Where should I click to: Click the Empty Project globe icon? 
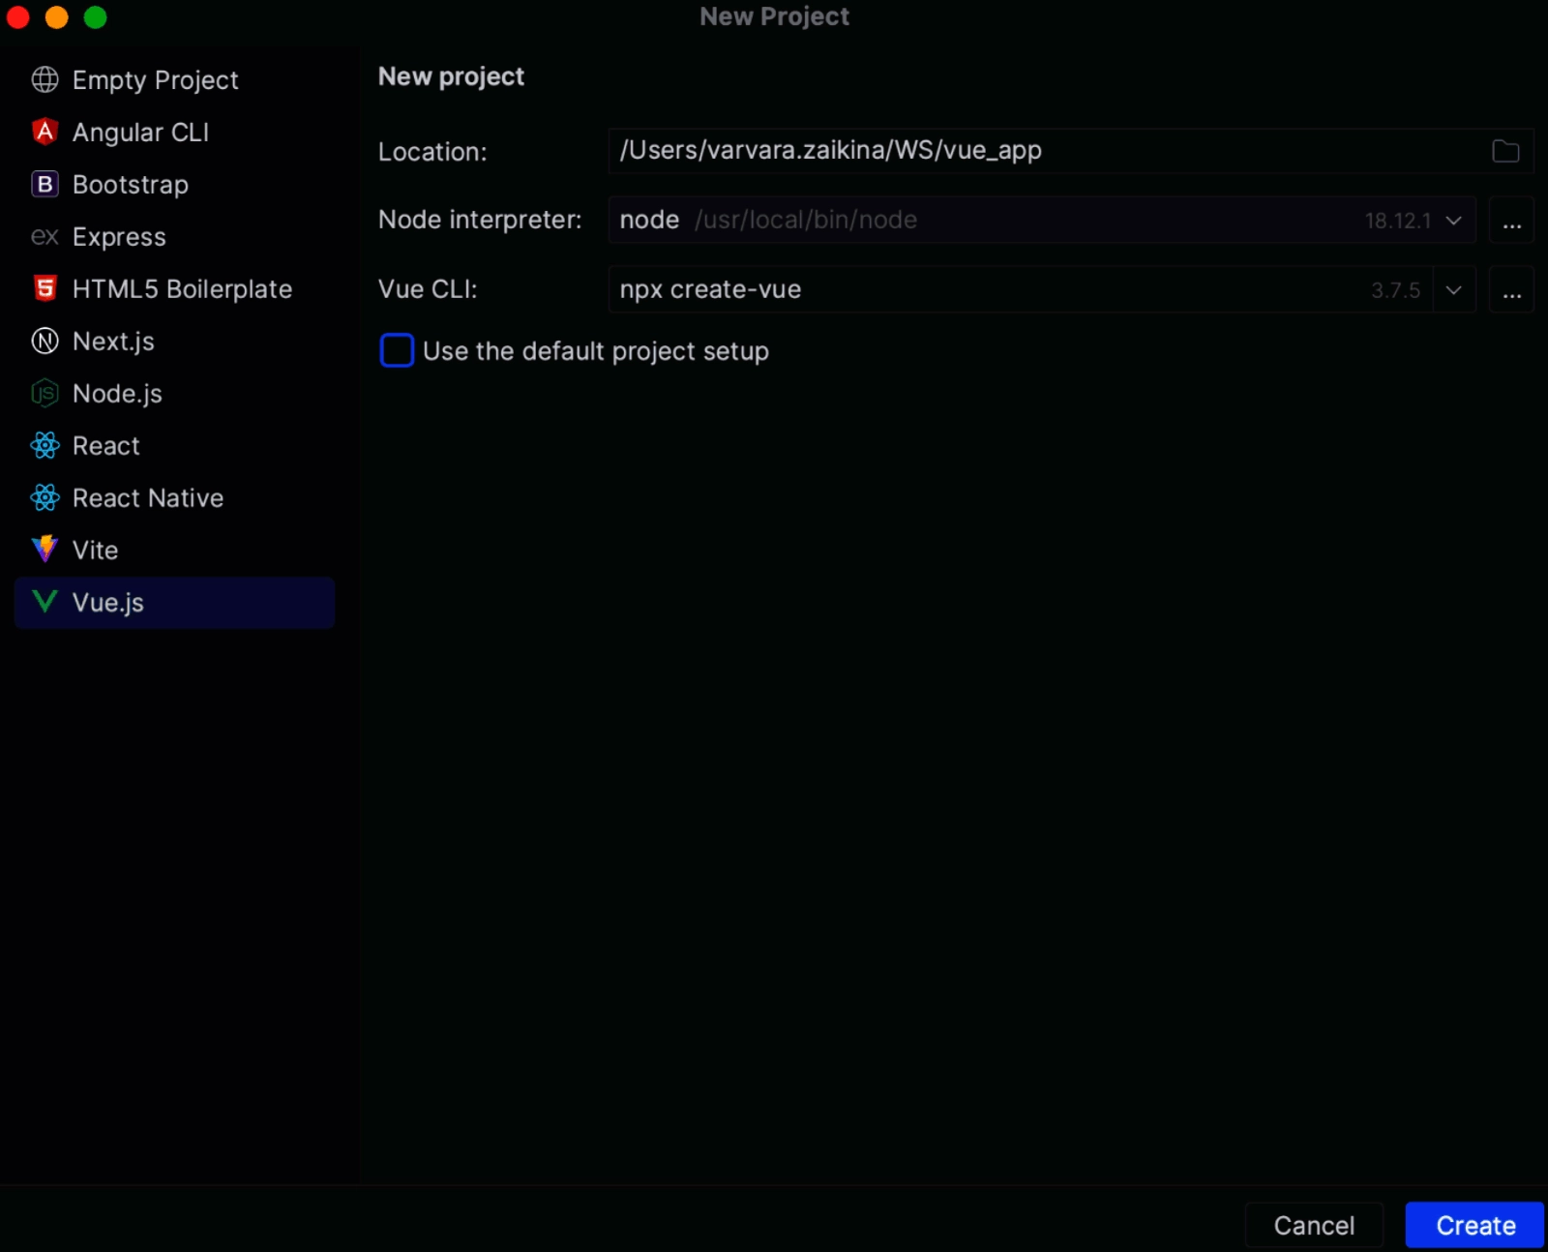[45, 79]
